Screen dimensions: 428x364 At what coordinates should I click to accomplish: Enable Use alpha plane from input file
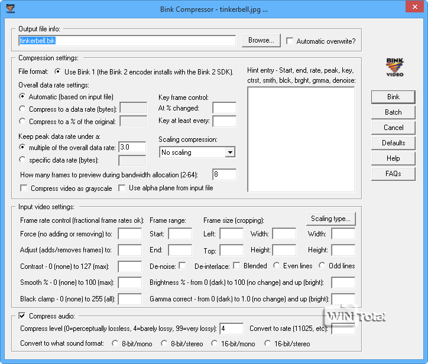coord(122,188)
